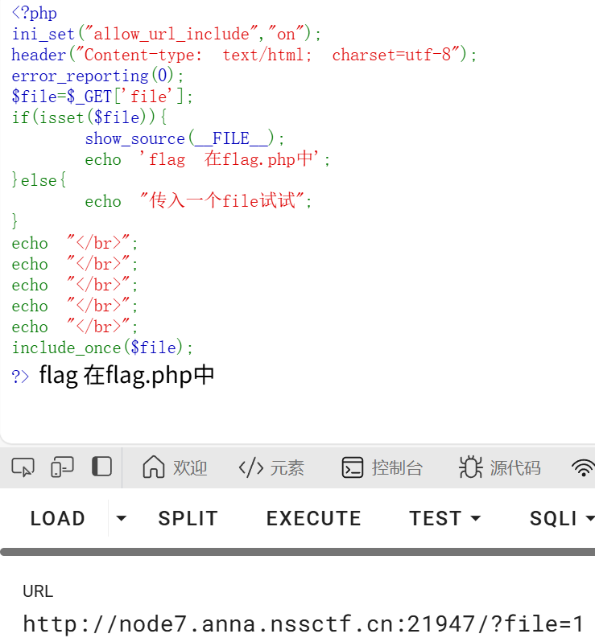Click the URL input field
Screen dimensions: 595x642
[304, 624]
